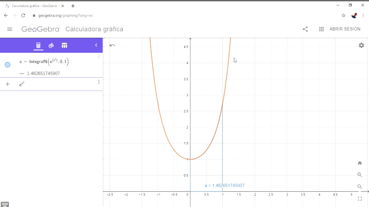Open graphics view settings gear
The height and width of the screenshot is (207, 369).
pyautogui.click(x=361, y=45)
